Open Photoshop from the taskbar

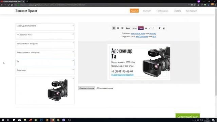pos(41,120)
